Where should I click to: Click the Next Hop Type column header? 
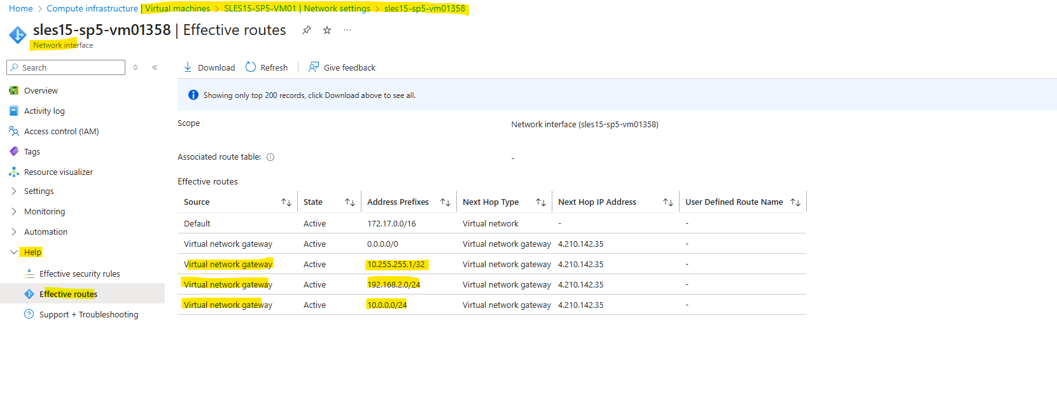click(491, 202)
